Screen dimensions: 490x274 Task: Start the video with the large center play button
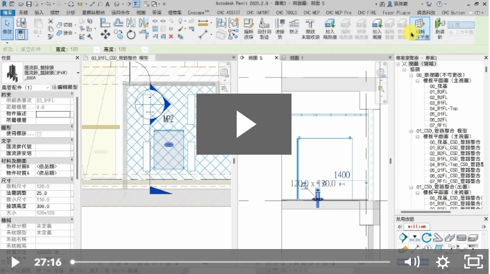pyautogui.click(x=244, y=124)
